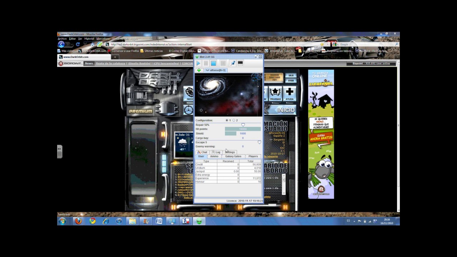Open the Windows Start menu
Viewport: 457px width, 257px height.
pos(62,221)
